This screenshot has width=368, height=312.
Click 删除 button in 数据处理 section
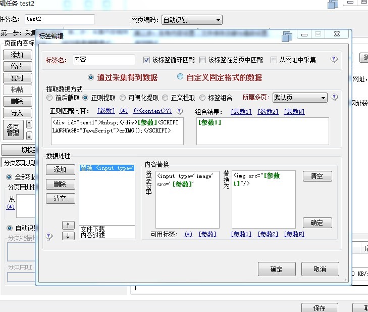tap(61, 184)
